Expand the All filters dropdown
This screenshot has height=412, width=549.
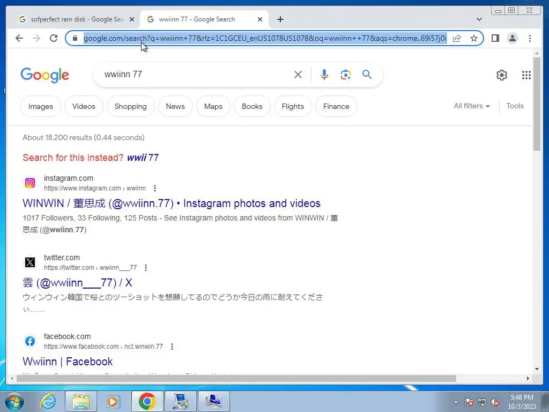coord(472,106)
